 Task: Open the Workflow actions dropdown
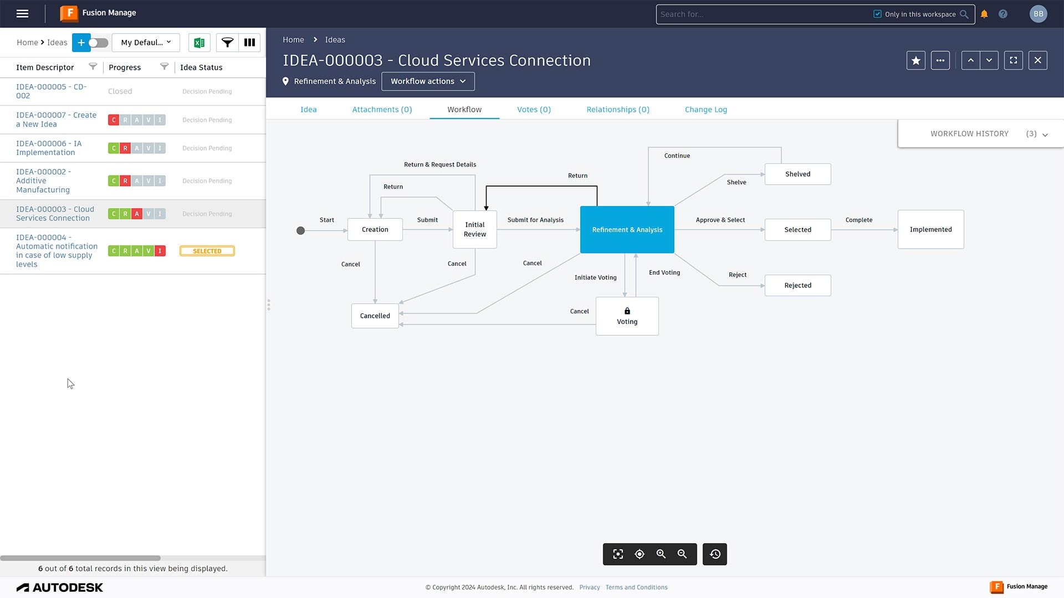coord(428,81)
